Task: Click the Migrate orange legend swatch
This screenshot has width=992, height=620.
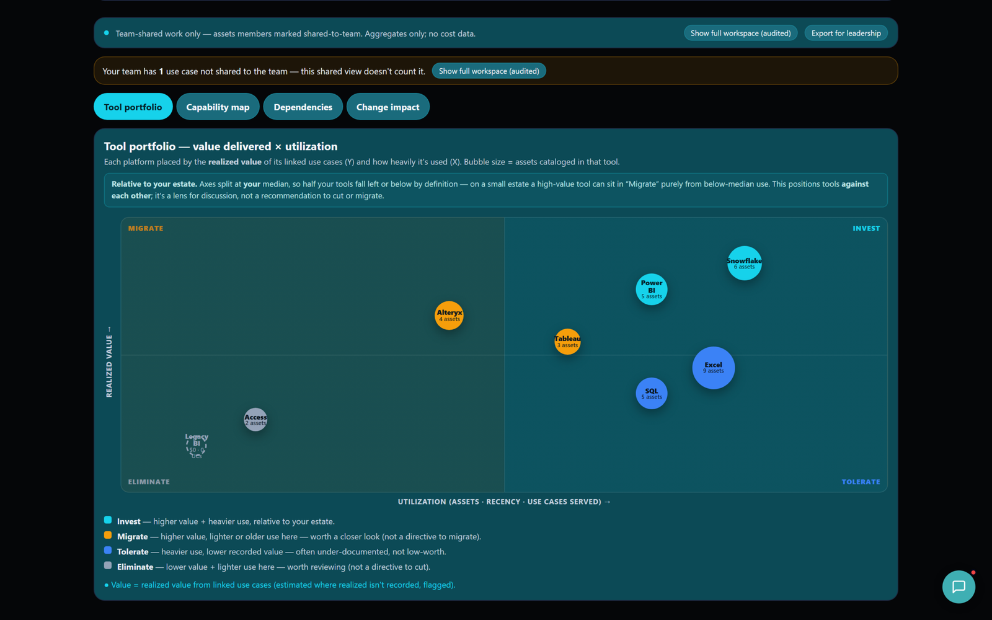Action: point(108,535)
